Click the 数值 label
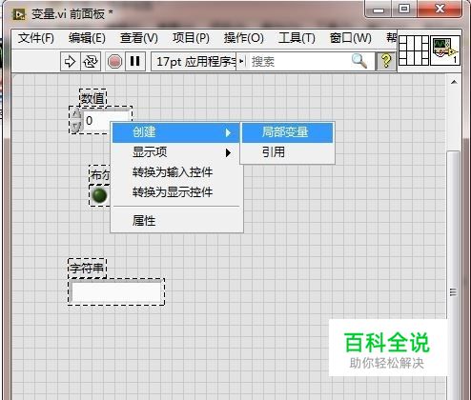The height and width of the screenshot is (400, 471). (x=92, y=98)
